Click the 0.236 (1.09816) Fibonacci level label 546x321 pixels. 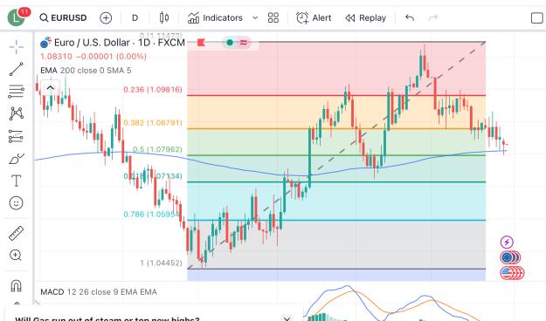pyautogui.click(x=153, y=89)
